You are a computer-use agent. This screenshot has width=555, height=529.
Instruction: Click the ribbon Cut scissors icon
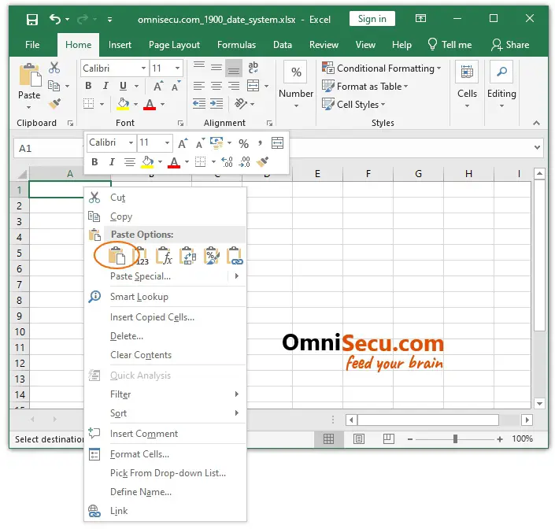click(54, 68)
